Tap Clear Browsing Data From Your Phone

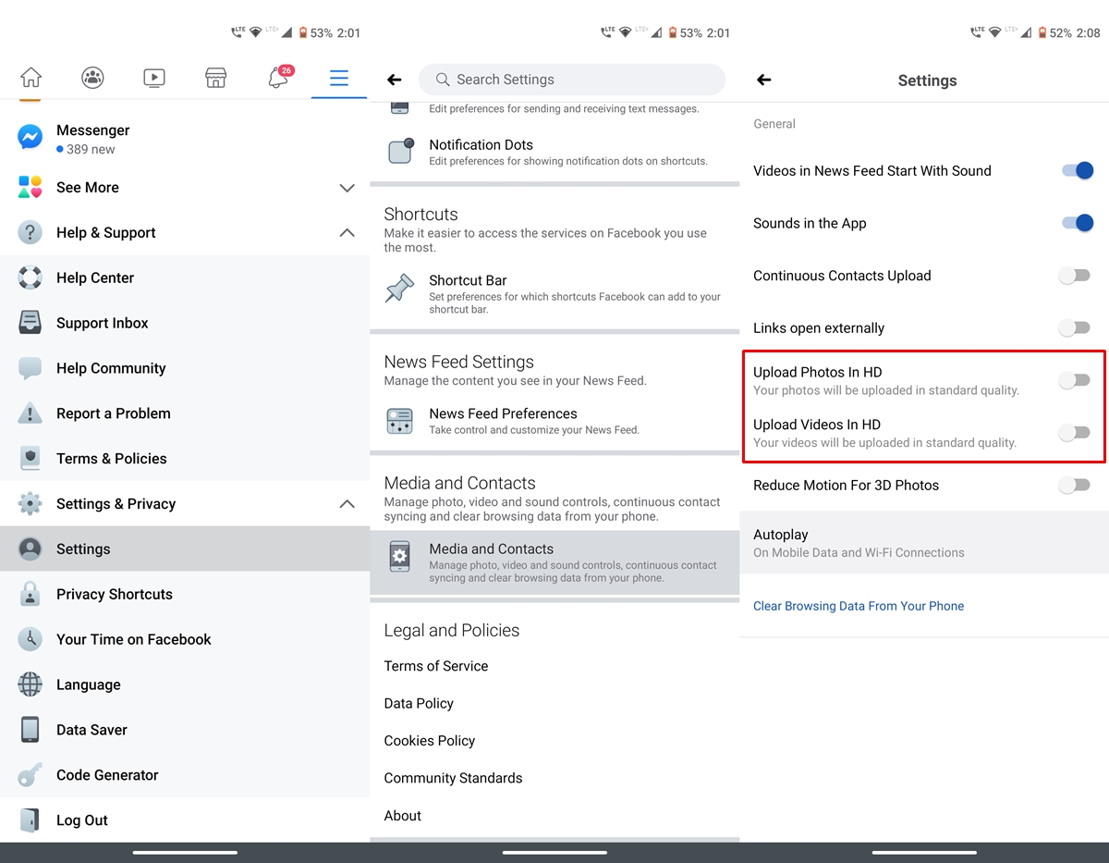tap(859, 606)
